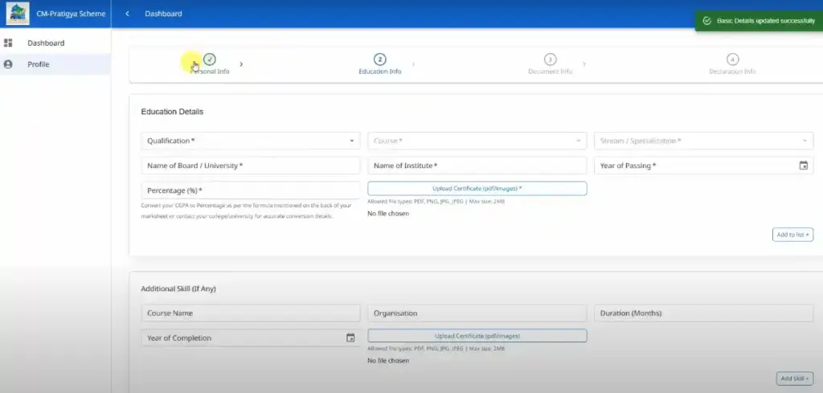Click the Name of Board / University field
The width and height of the screenshot is (823, 393).
coord(250,166)
